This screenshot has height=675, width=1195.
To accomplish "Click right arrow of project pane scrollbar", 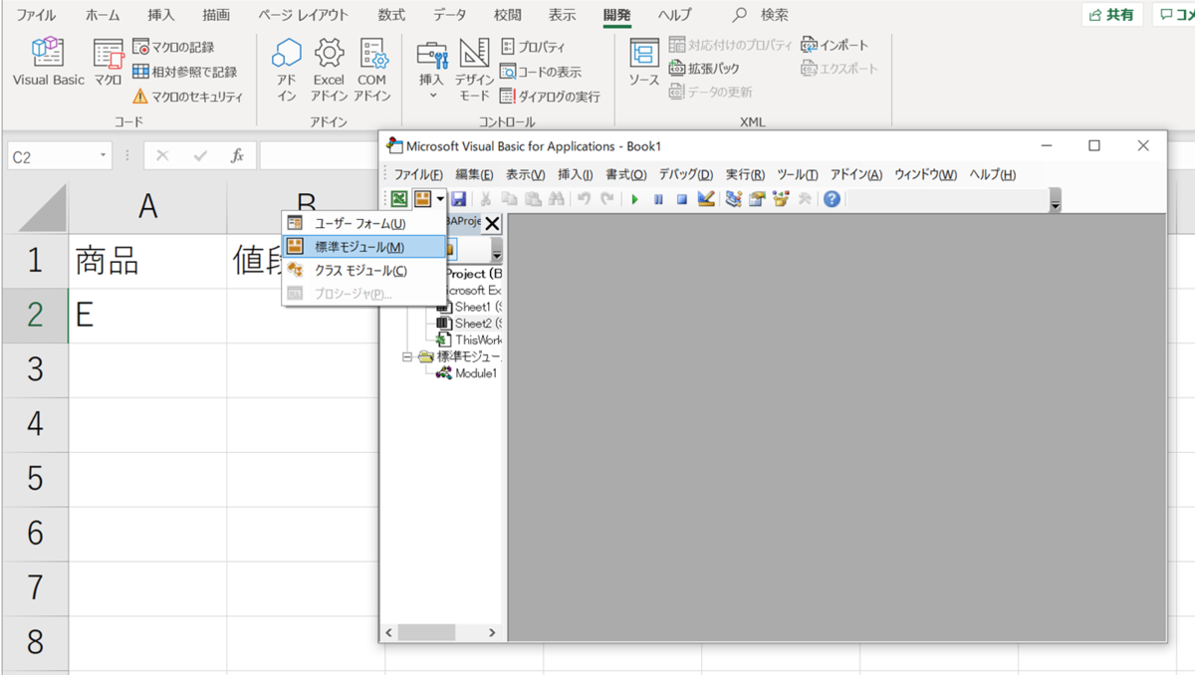I will point(492,632).
